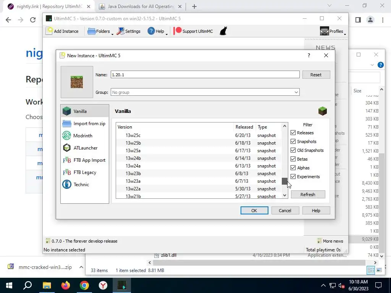Open the Chrome three-dot menu
The width and height of the screenshot is (391, 293).
click(x=383, y=20)
